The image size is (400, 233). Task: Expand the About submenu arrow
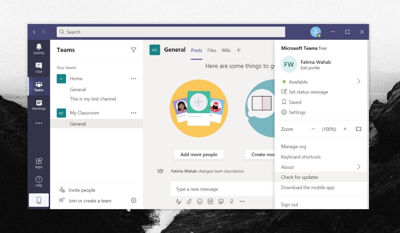(x=359, y=167)
